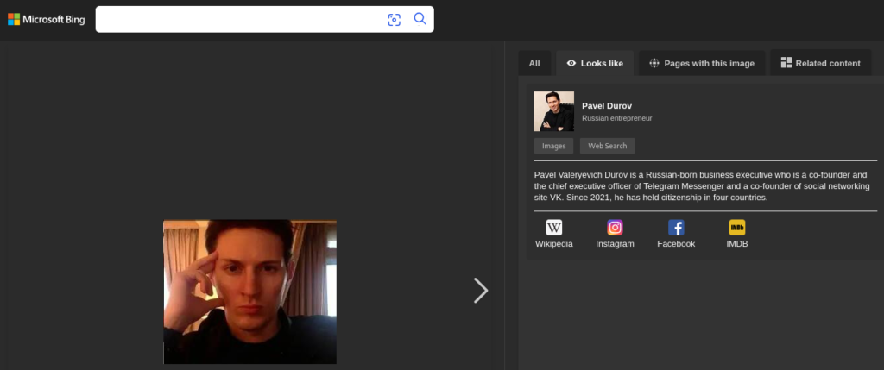Screen dimensions: 884x370
Task: Open the Pavel Durov name heading link
Action: 607,105
